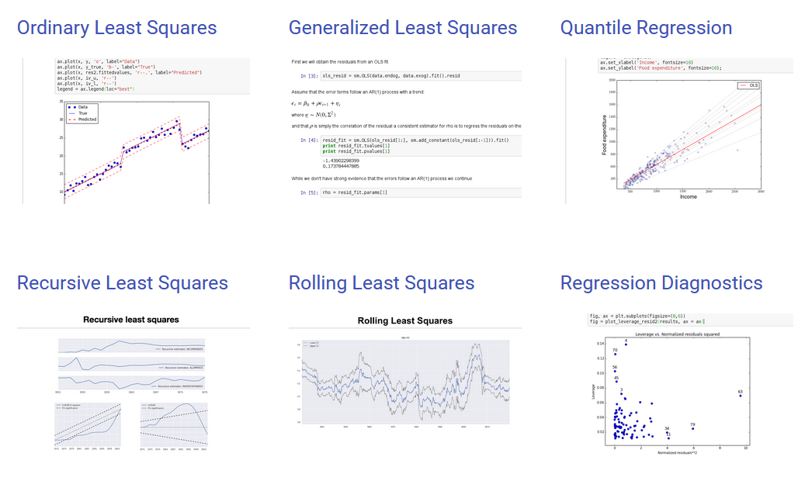Click the Data/True/Predicted legend box

tap(82, 113)
